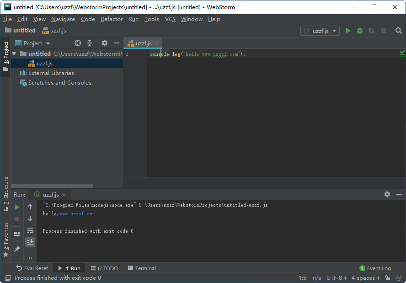This screenshot has width=406, height=283.
Task: Toggle read-only lock icon in status bar
Action: pyautogui.click(x=387, y=278)
